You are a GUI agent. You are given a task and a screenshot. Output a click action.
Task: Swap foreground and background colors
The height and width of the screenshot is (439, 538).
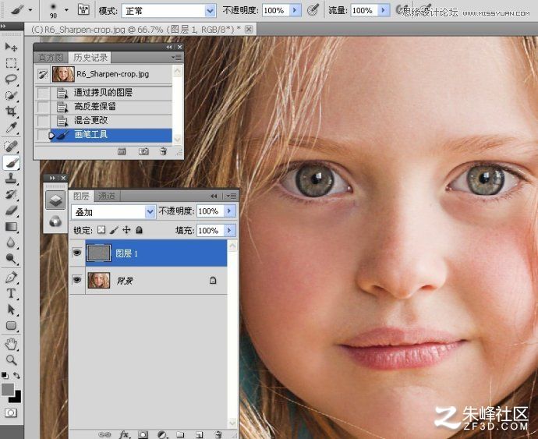16,375
